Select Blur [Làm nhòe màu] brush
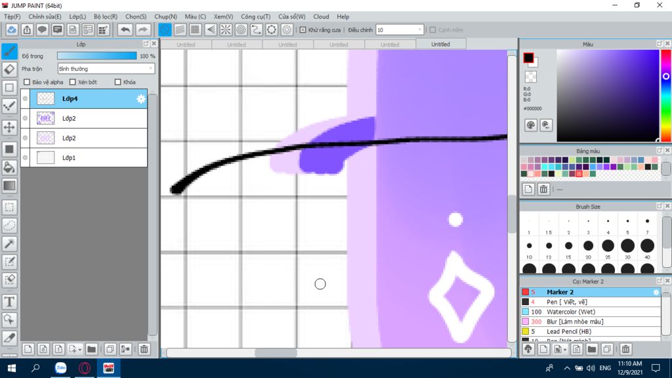 point(591,322)
